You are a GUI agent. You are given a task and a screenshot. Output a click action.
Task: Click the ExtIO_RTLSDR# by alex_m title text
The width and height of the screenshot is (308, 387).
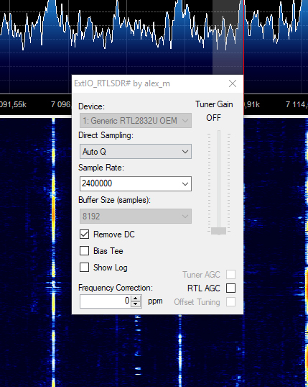pos(122,83)
